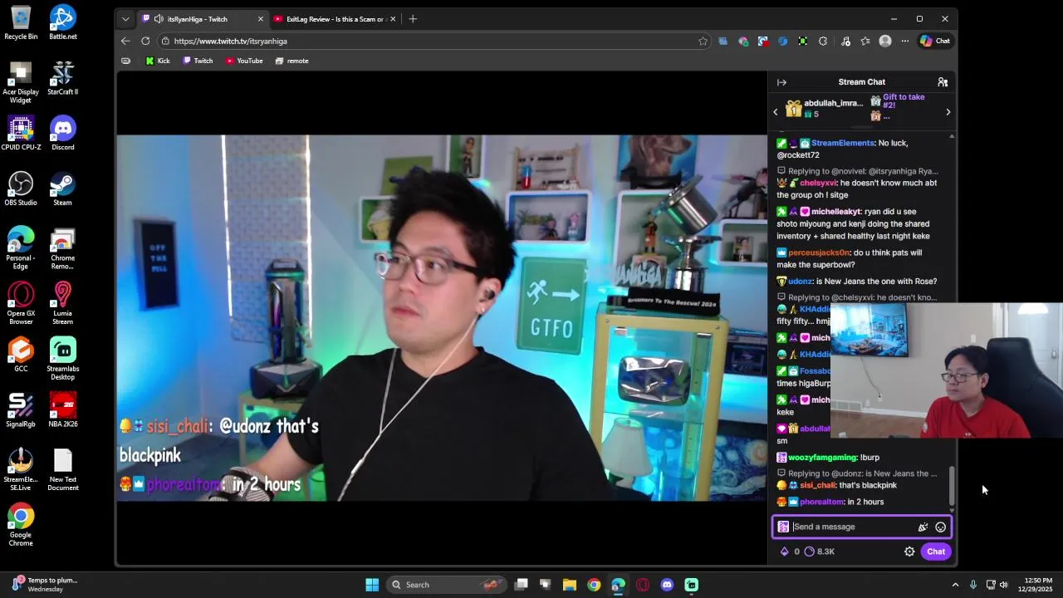The image size is (1063, 598).
Task: Add this page to favorites
Action: click(703, 41)
